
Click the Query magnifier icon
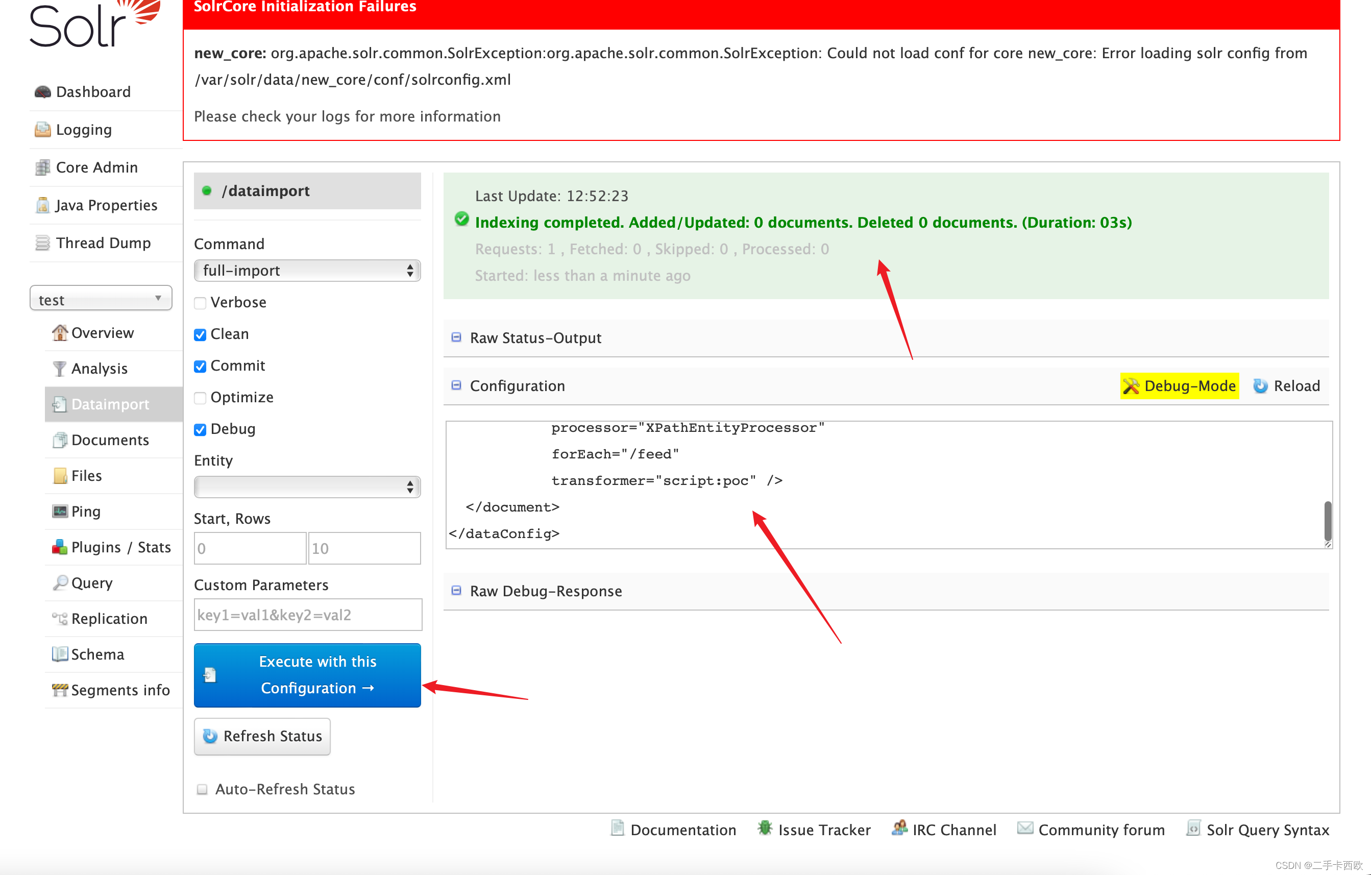(59, 583)
